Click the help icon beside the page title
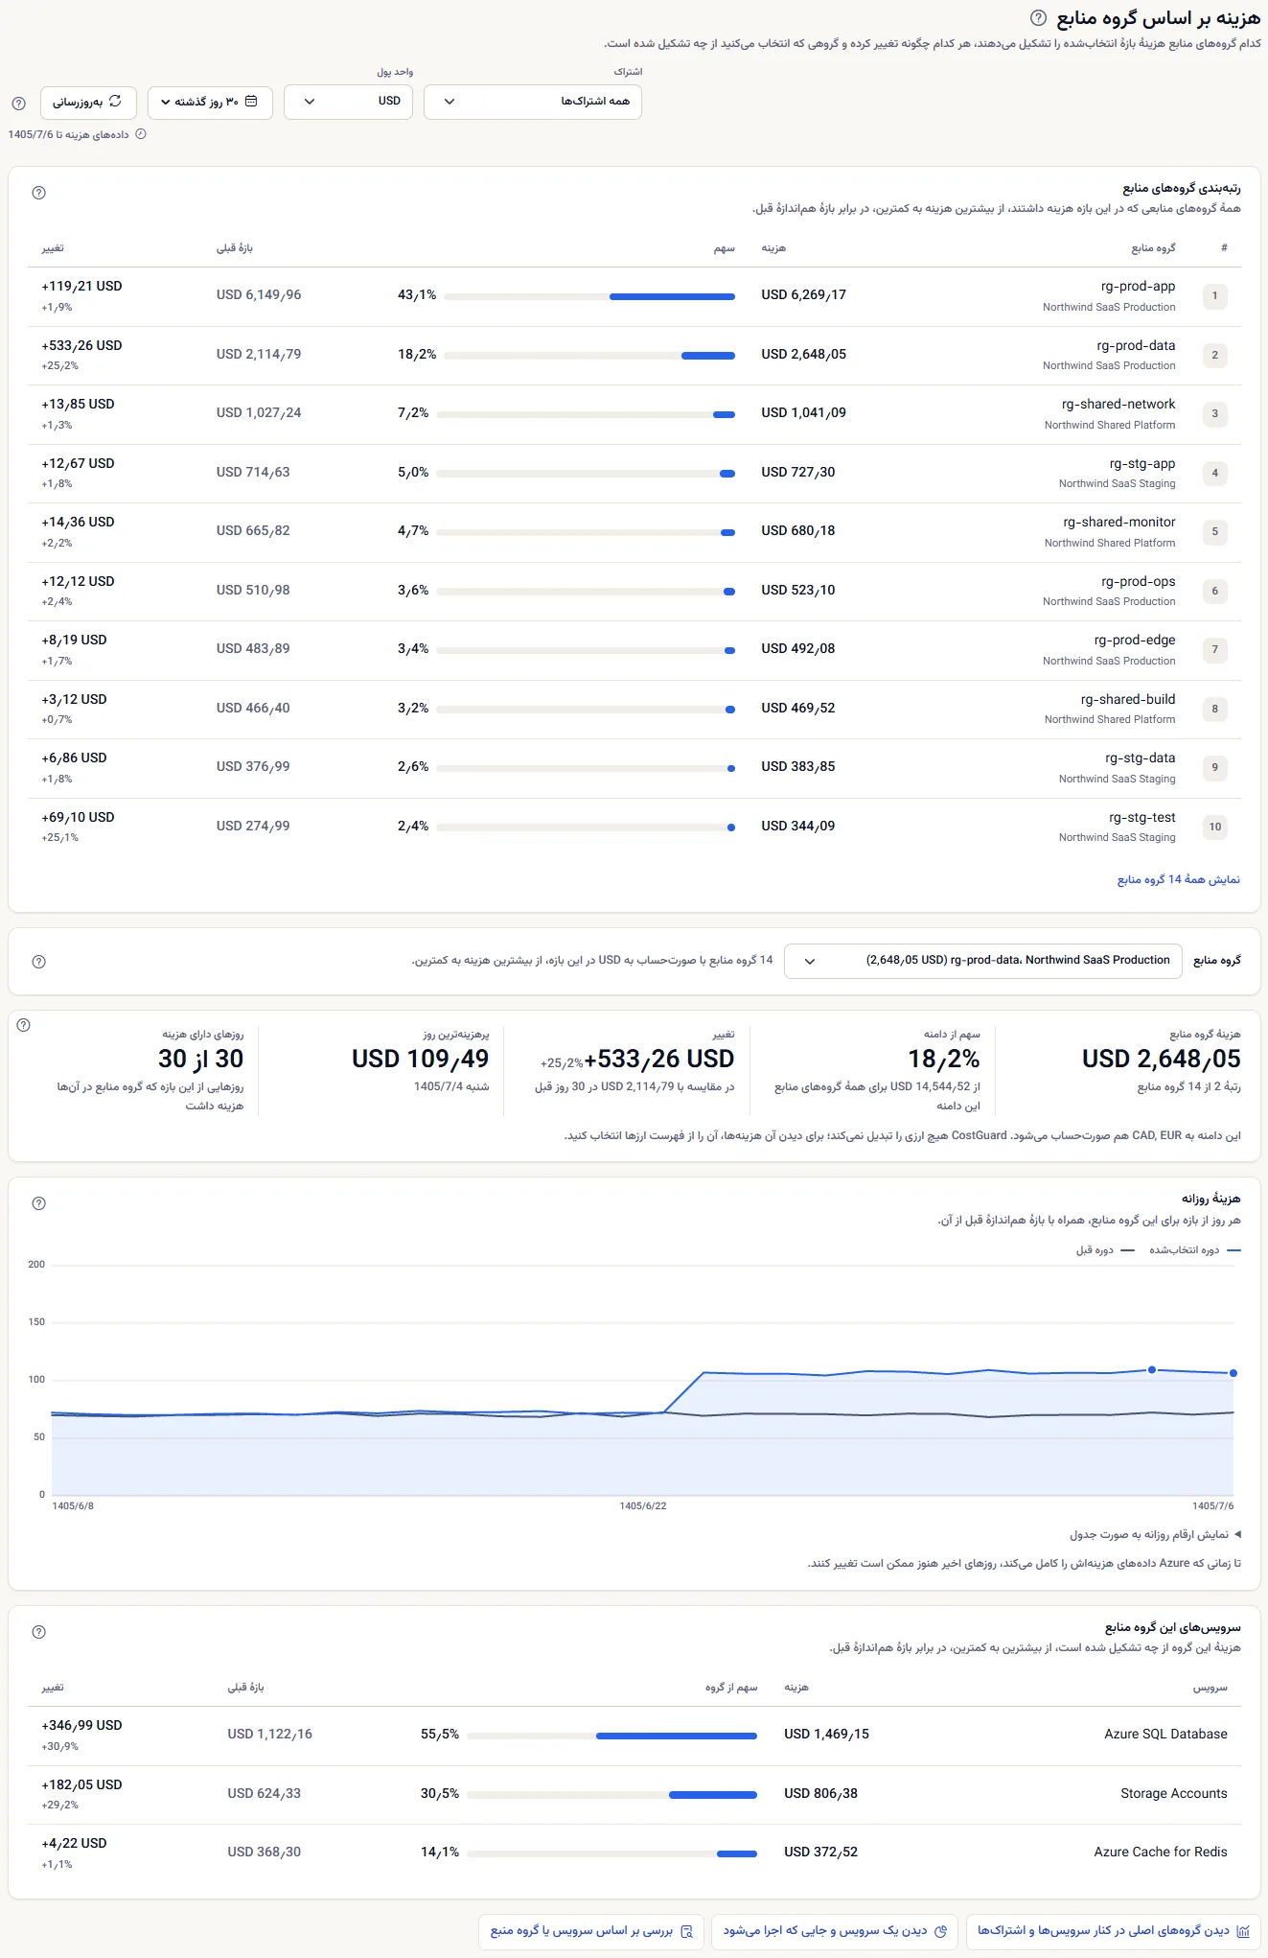 tap(1038, 18)
